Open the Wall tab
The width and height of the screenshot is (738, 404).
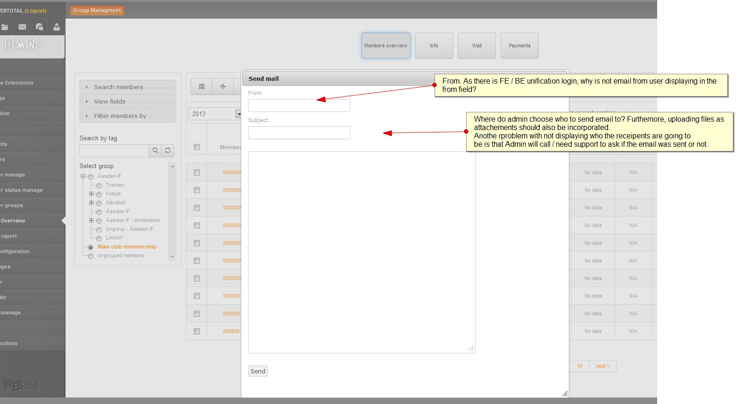[477, 46]
